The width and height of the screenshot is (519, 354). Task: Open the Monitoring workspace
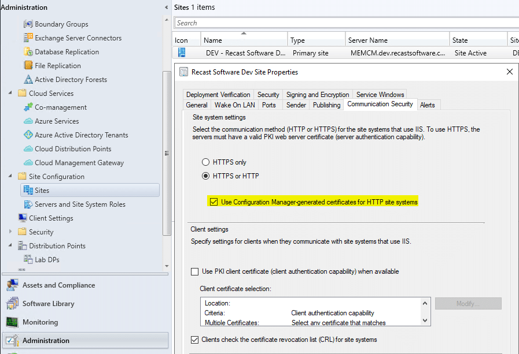click(x=41, y=322)
